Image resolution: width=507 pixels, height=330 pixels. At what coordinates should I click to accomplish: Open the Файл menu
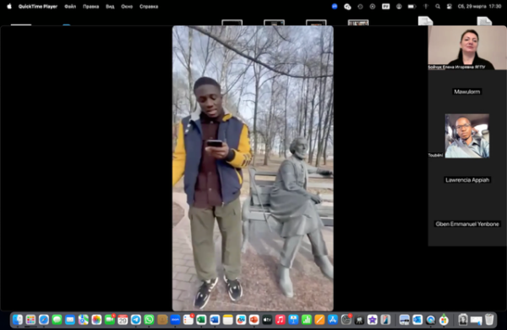(x=70, y=7)
